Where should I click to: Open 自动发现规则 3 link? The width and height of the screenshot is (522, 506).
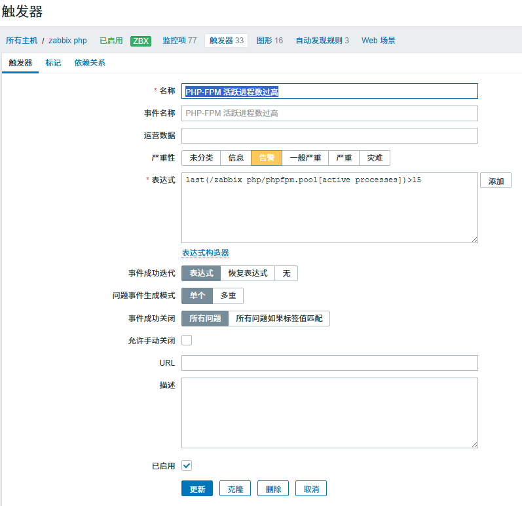pyautogui.click(x=322, y=41)
